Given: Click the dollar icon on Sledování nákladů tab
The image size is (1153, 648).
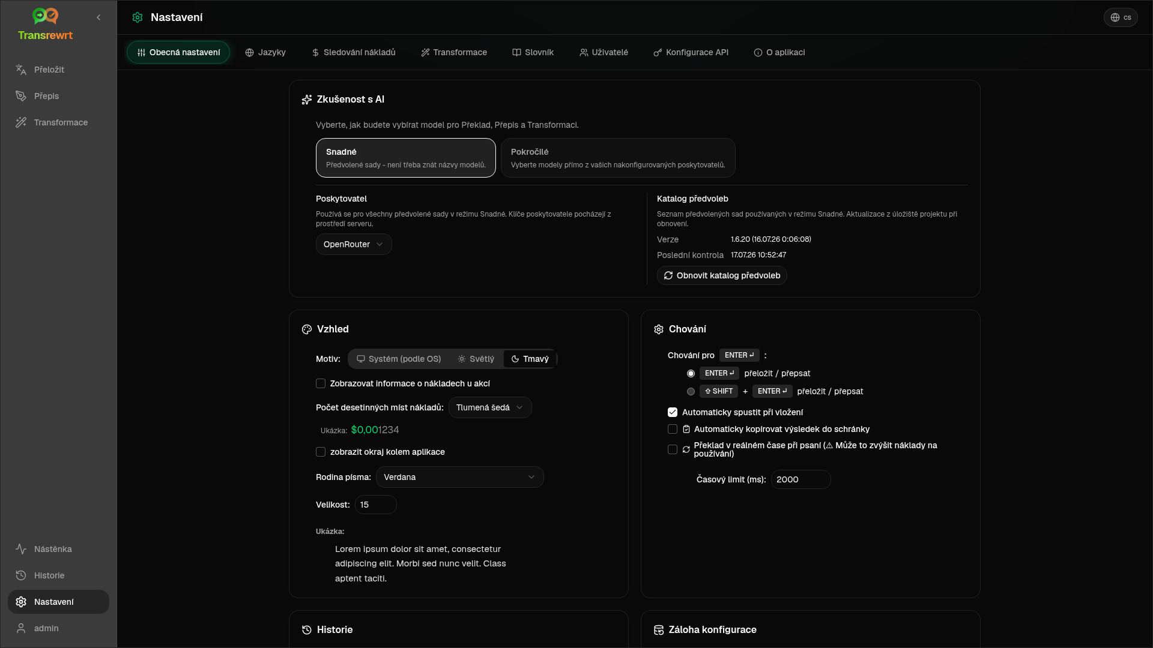Looking at the screenshot, I should pyautogui.click(x=315, y=53).
